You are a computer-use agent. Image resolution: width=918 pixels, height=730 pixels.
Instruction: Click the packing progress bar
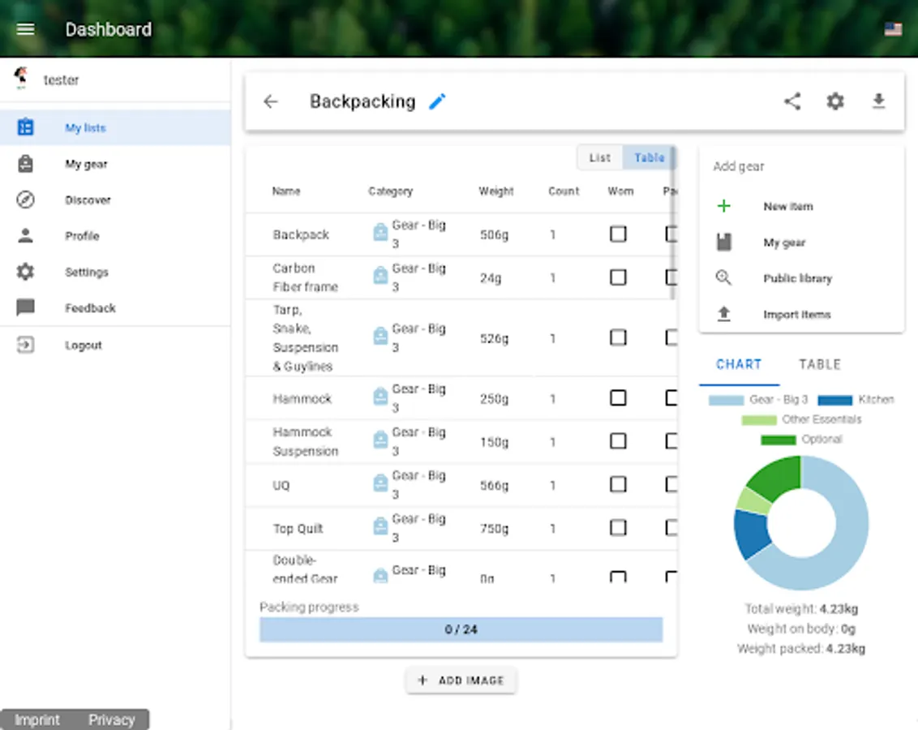[x=461, y=629]
